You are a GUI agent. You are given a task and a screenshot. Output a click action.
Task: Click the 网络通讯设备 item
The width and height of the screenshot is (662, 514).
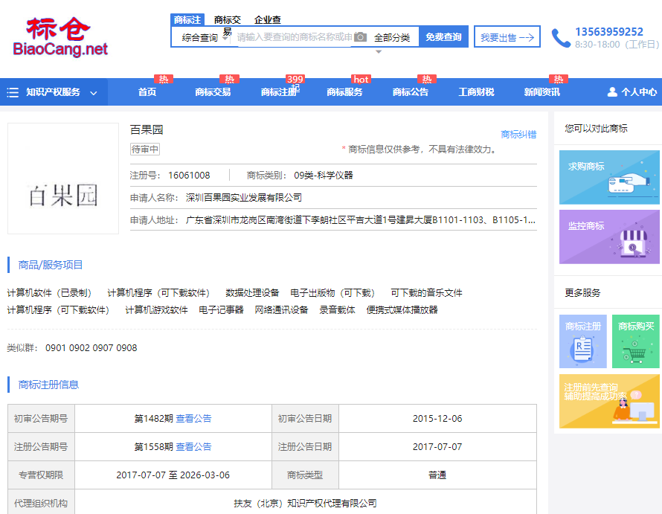click(281, 310)
